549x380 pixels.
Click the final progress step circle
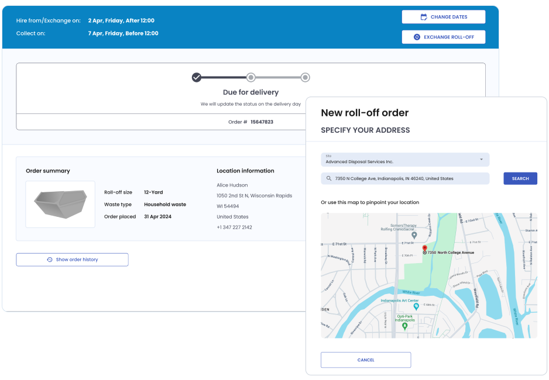(305, 77)
